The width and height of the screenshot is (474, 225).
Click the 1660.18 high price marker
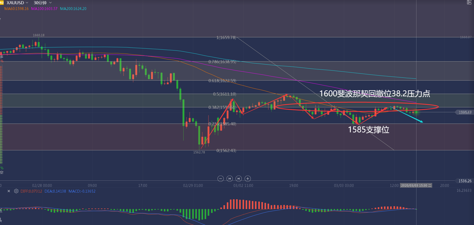coord(39,35)
